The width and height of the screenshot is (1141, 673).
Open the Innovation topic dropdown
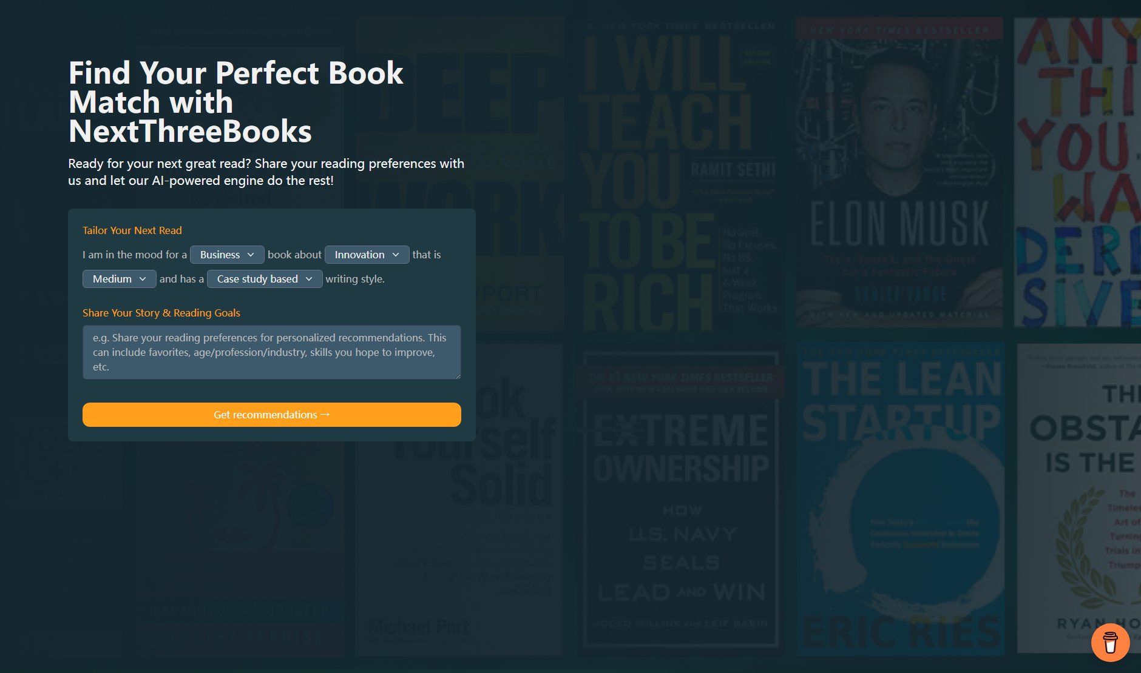click(x=367, y=255)
